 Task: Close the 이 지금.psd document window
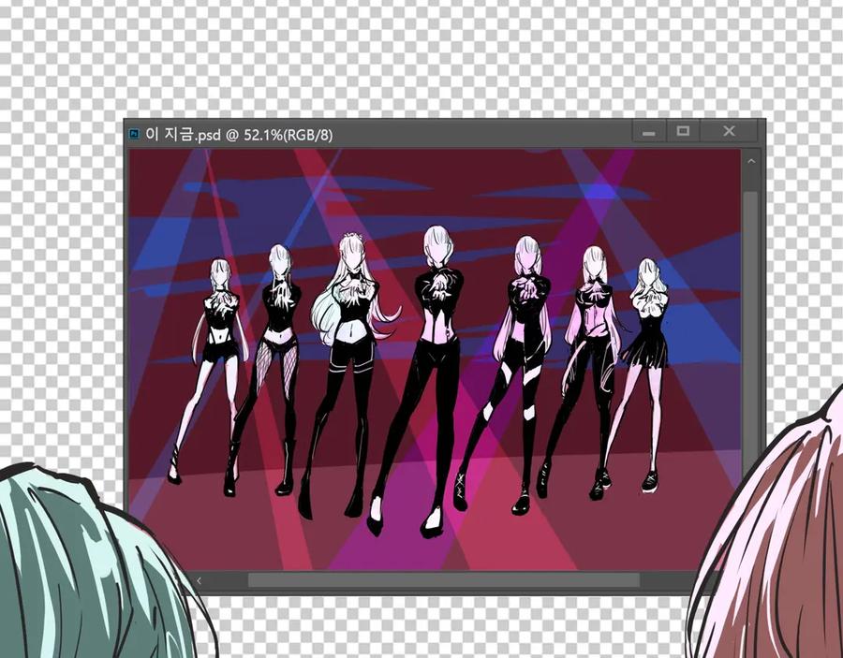(729, 131)
